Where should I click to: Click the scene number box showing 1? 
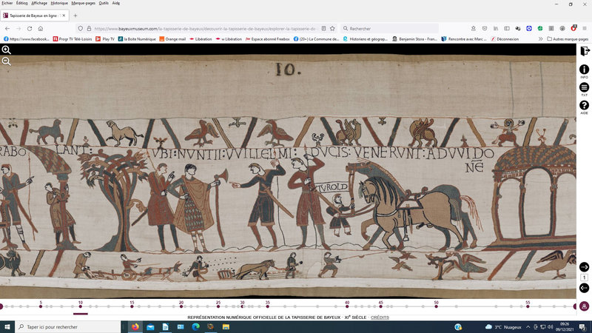point(584,277)
